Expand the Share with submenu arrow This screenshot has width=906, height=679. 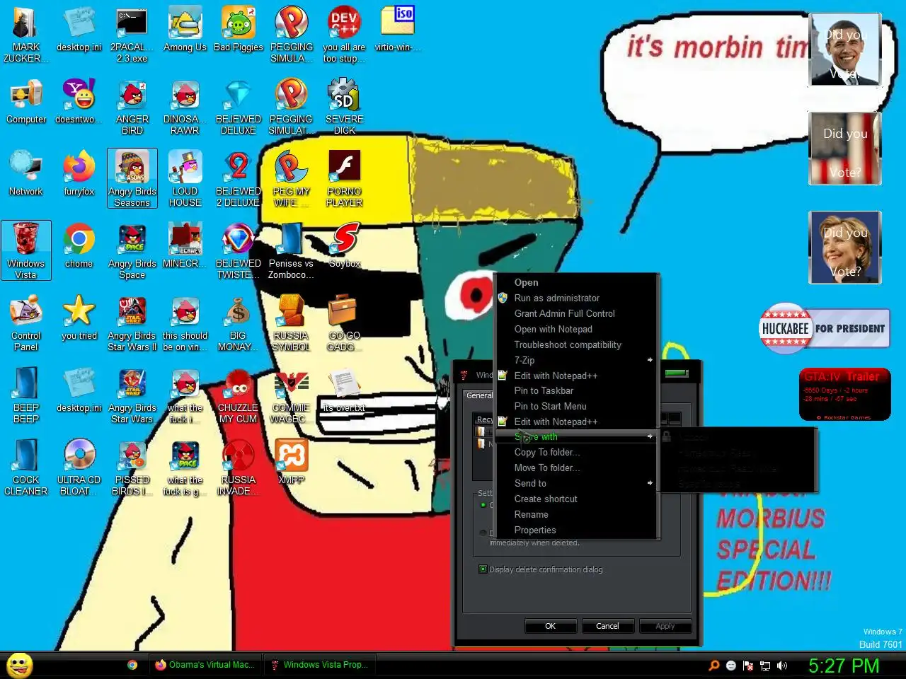coord(650,436)
